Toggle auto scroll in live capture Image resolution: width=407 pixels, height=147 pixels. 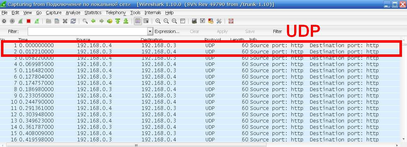[146, 21]
